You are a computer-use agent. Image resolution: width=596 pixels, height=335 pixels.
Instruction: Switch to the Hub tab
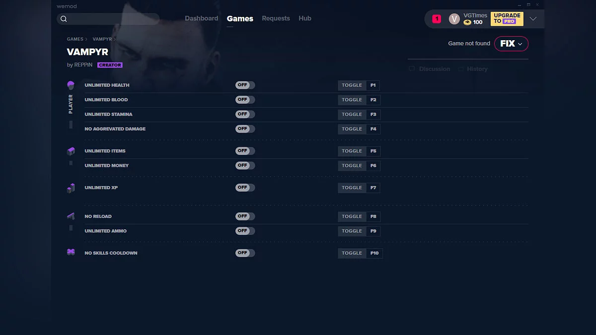click(x=305, y=18)
